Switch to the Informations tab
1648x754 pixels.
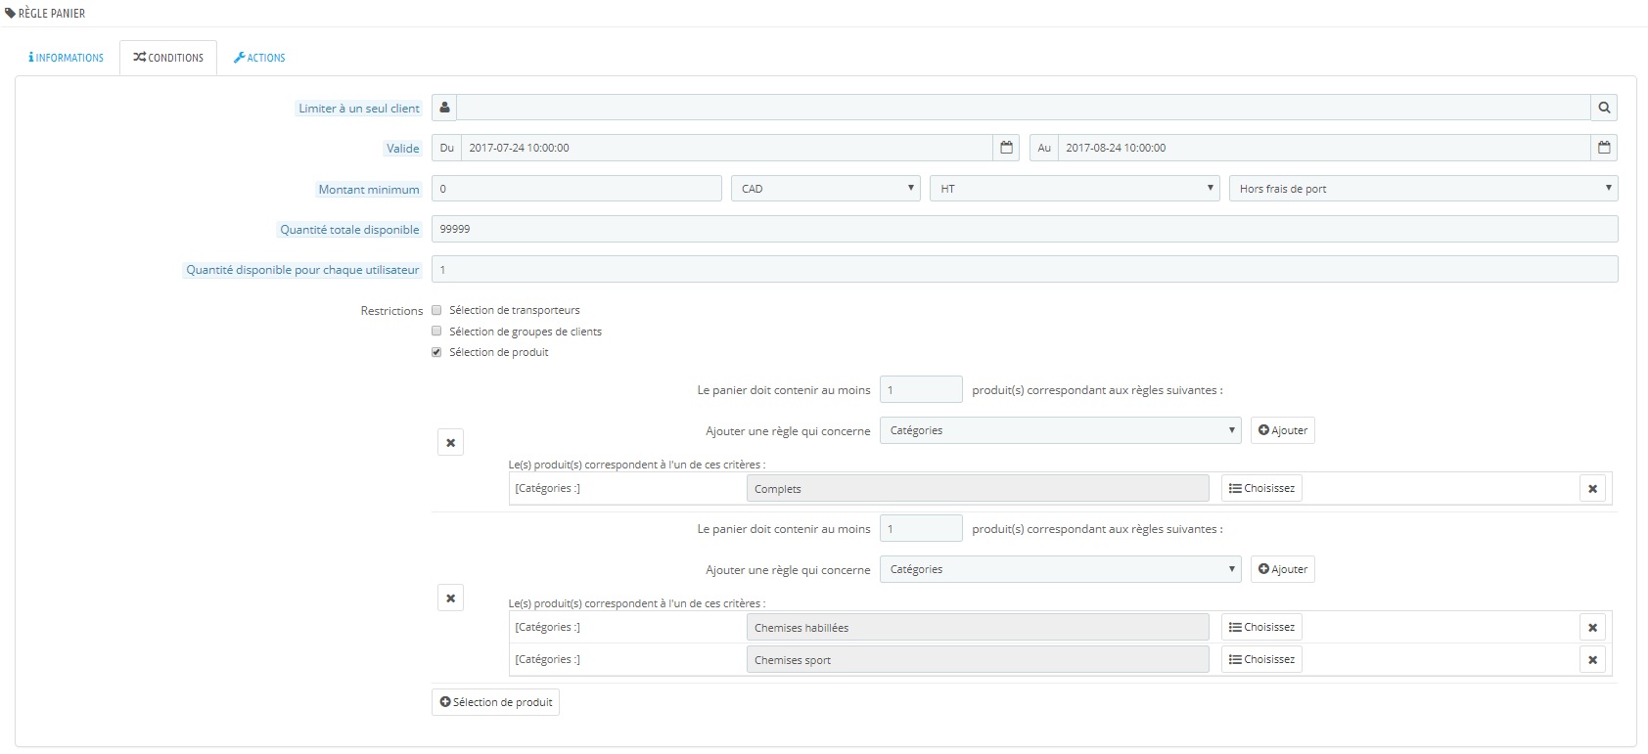(x=67, y=58)
